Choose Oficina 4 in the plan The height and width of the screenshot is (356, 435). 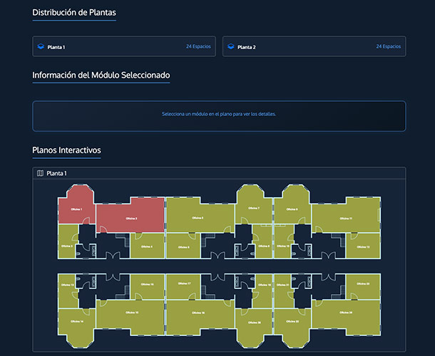click(148, 246)
